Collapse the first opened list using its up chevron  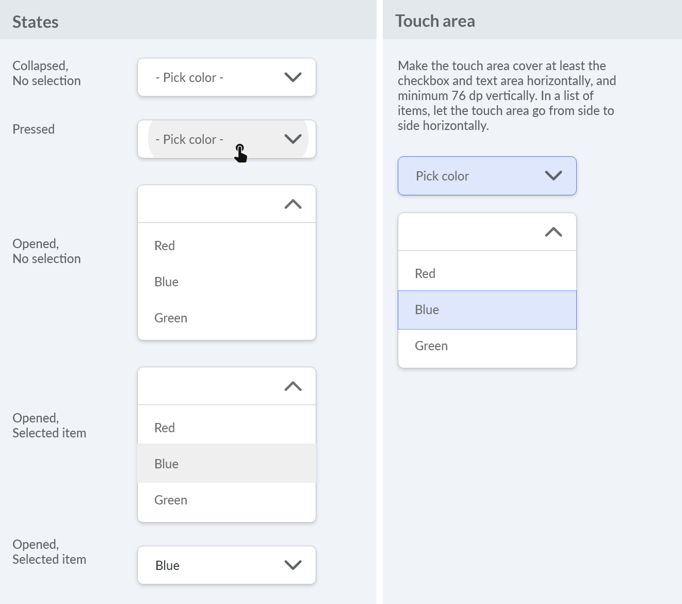pyautogui.click(x=293, y=204)
